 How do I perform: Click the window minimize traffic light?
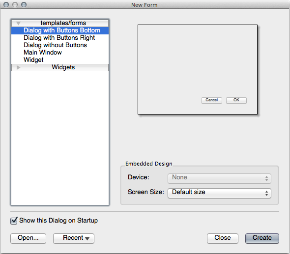[x=15, y=4]
